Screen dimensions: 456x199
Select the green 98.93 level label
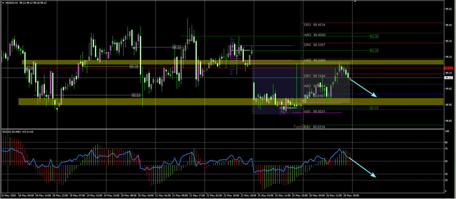tap(374, 108)
